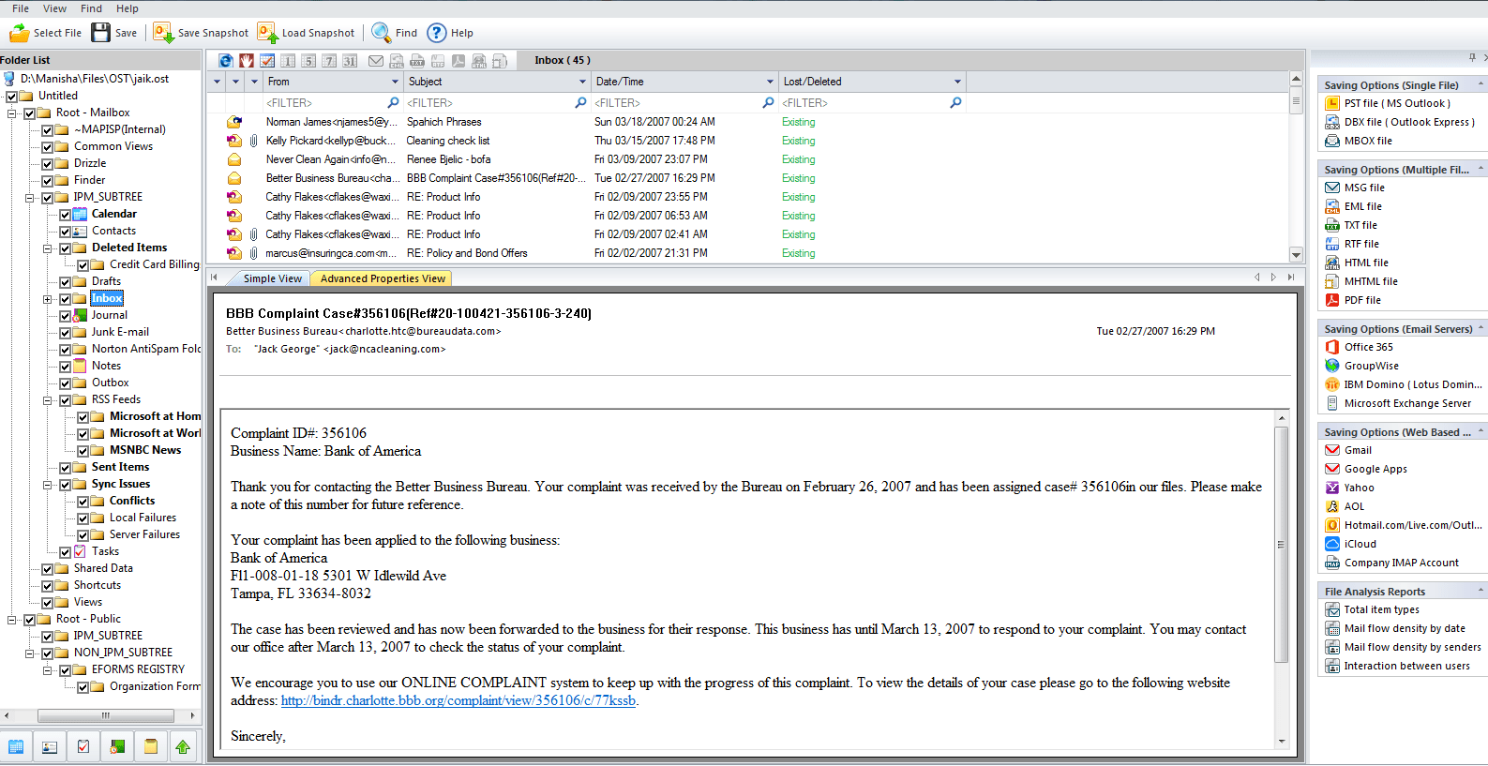Collapse the Root - Mailbox tree node
This screenshot has height=766, width=1488.
coord(12,113)
